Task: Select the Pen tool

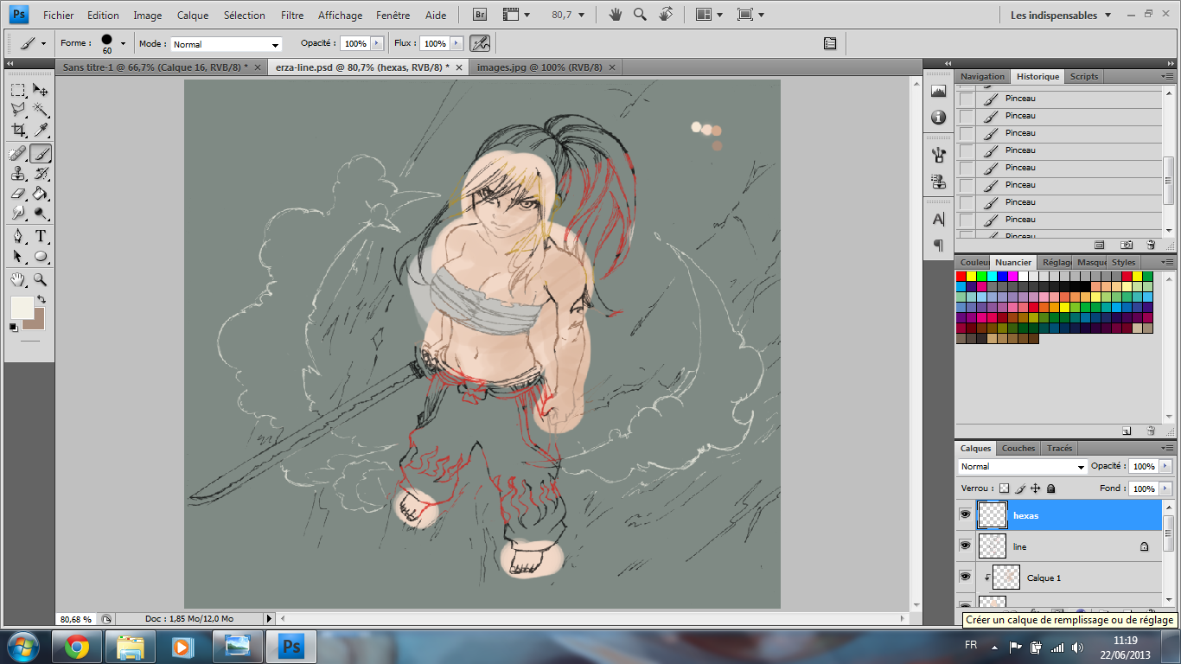Action: [18, 236]
